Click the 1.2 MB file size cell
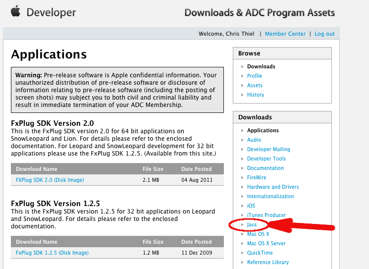This screenshot has width=369, height=269. pyautogui.click(x=151, y=253)
